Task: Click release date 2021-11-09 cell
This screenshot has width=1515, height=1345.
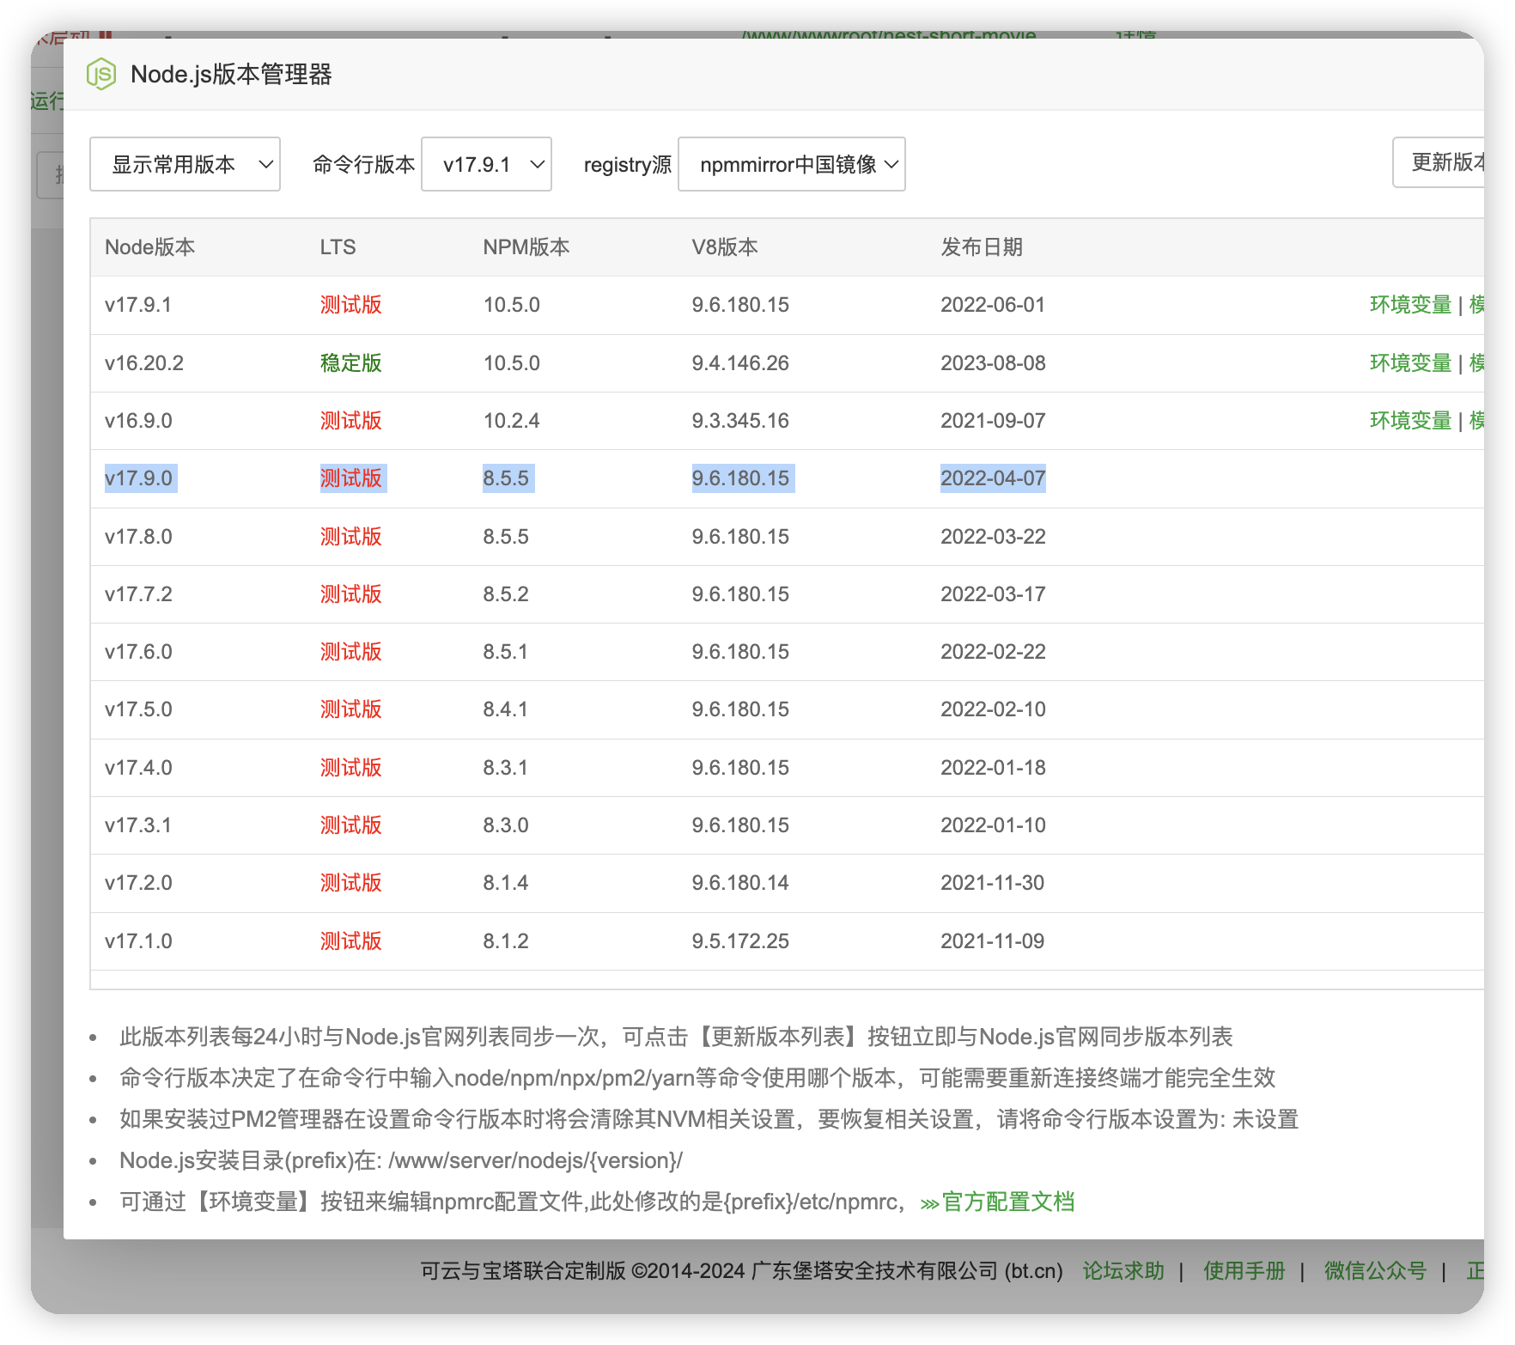Action: click(x=992, y=941)
